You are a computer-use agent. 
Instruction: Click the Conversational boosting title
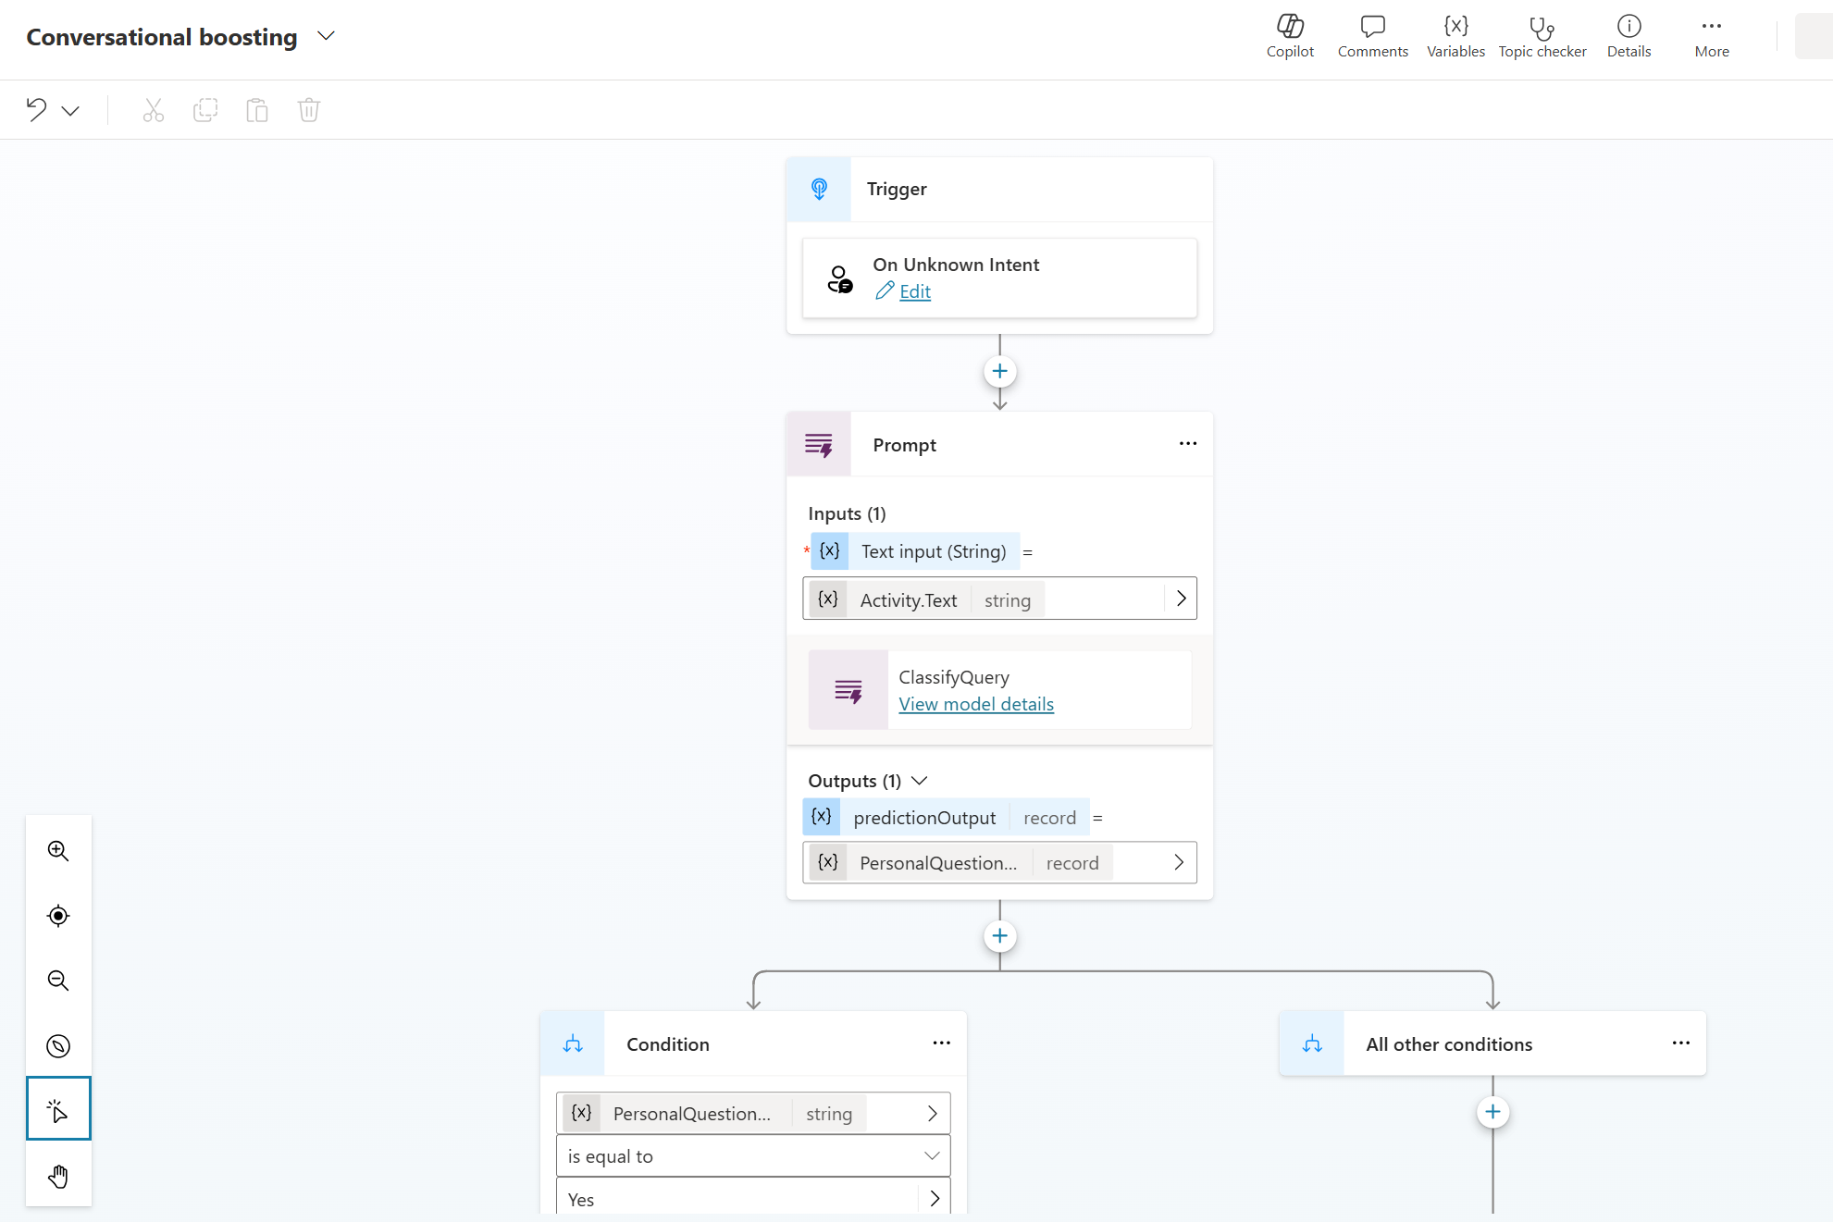pyautogui.click(x=162, y=37)
